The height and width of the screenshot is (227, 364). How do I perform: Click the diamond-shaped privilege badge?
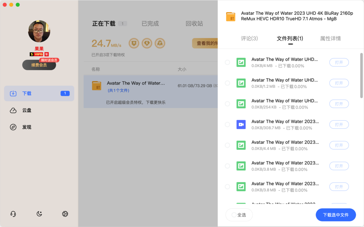point(147,43)
